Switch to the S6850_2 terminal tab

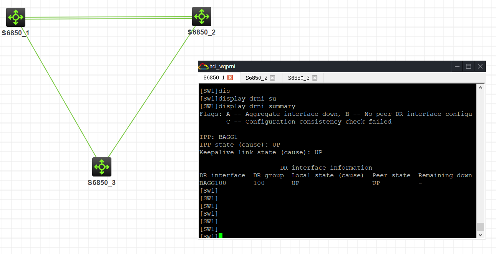(261, 78)
